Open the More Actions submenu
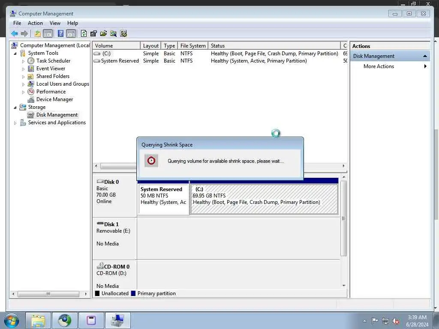Image resolution: width=439 pixels, height=329 pixels. [390, 66]
